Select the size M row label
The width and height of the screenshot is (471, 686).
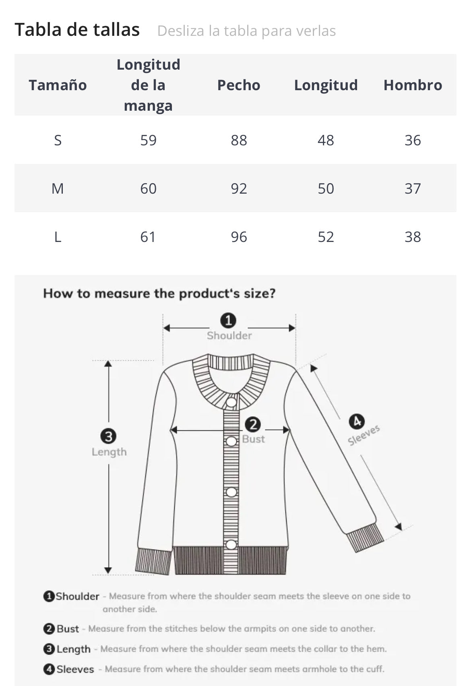pos(58,188)
